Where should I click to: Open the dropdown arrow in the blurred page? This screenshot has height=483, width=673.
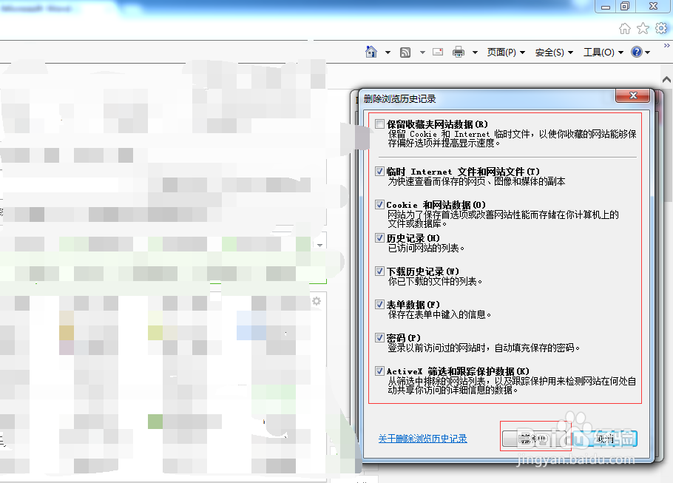pos(319,245)
